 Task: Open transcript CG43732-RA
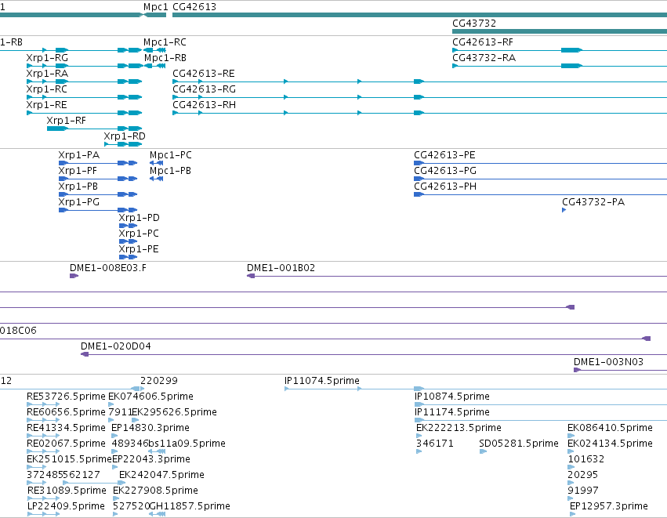pos(484,58)
